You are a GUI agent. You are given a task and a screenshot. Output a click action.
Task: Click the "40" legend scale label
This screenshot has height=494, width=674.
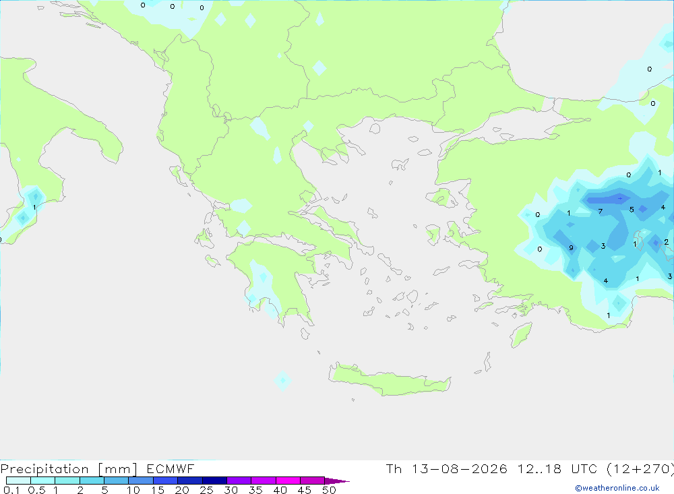pyautogui.click(x=280, y=490)
